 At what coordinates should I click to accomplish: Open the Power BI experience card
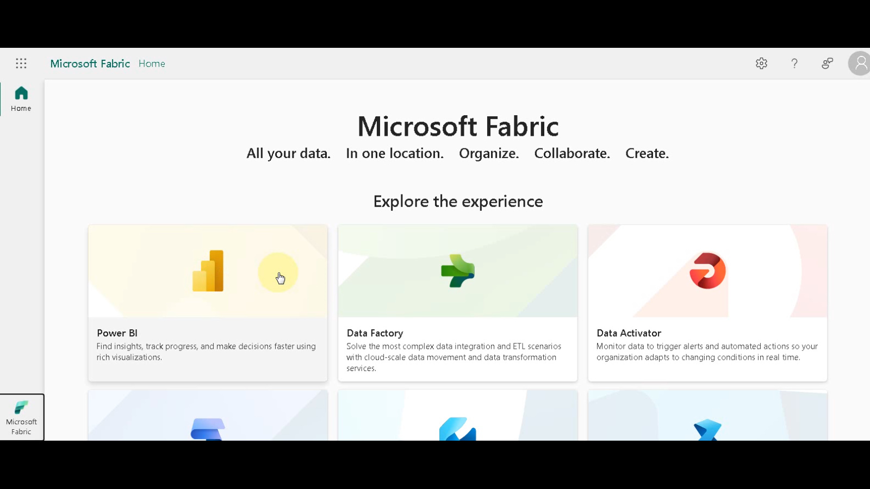pos(207,303)
